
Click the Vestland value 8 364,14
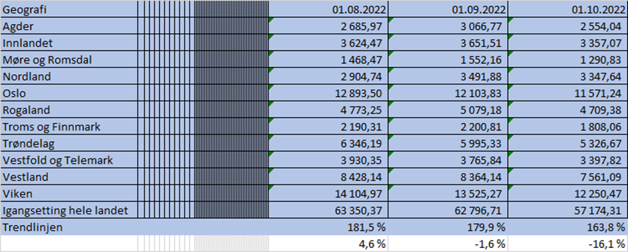[447, 177]
